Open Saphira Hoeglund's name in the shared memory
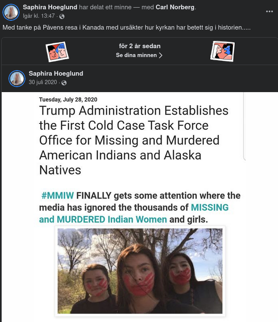This screenshot has width=278, height=322. click(x=56, y=74)
